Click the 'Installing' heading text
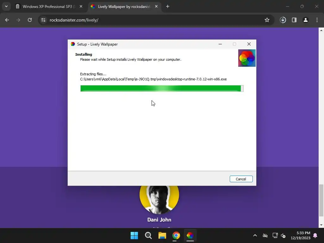 (84, 54)
